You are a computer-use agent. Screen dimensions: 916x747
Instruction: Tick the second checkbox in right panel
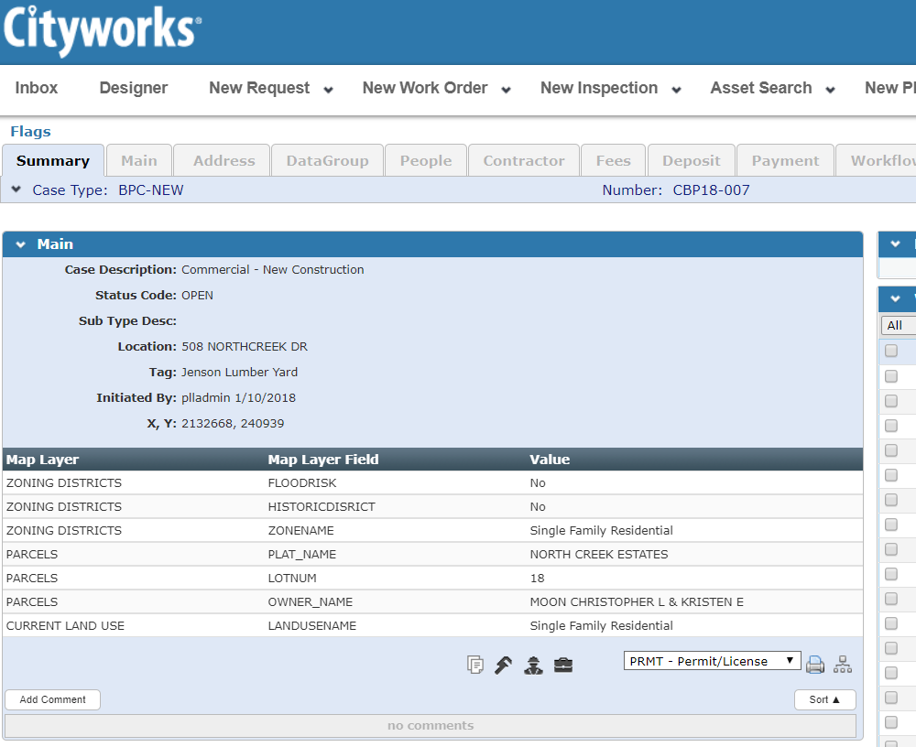tap(891, 376)
